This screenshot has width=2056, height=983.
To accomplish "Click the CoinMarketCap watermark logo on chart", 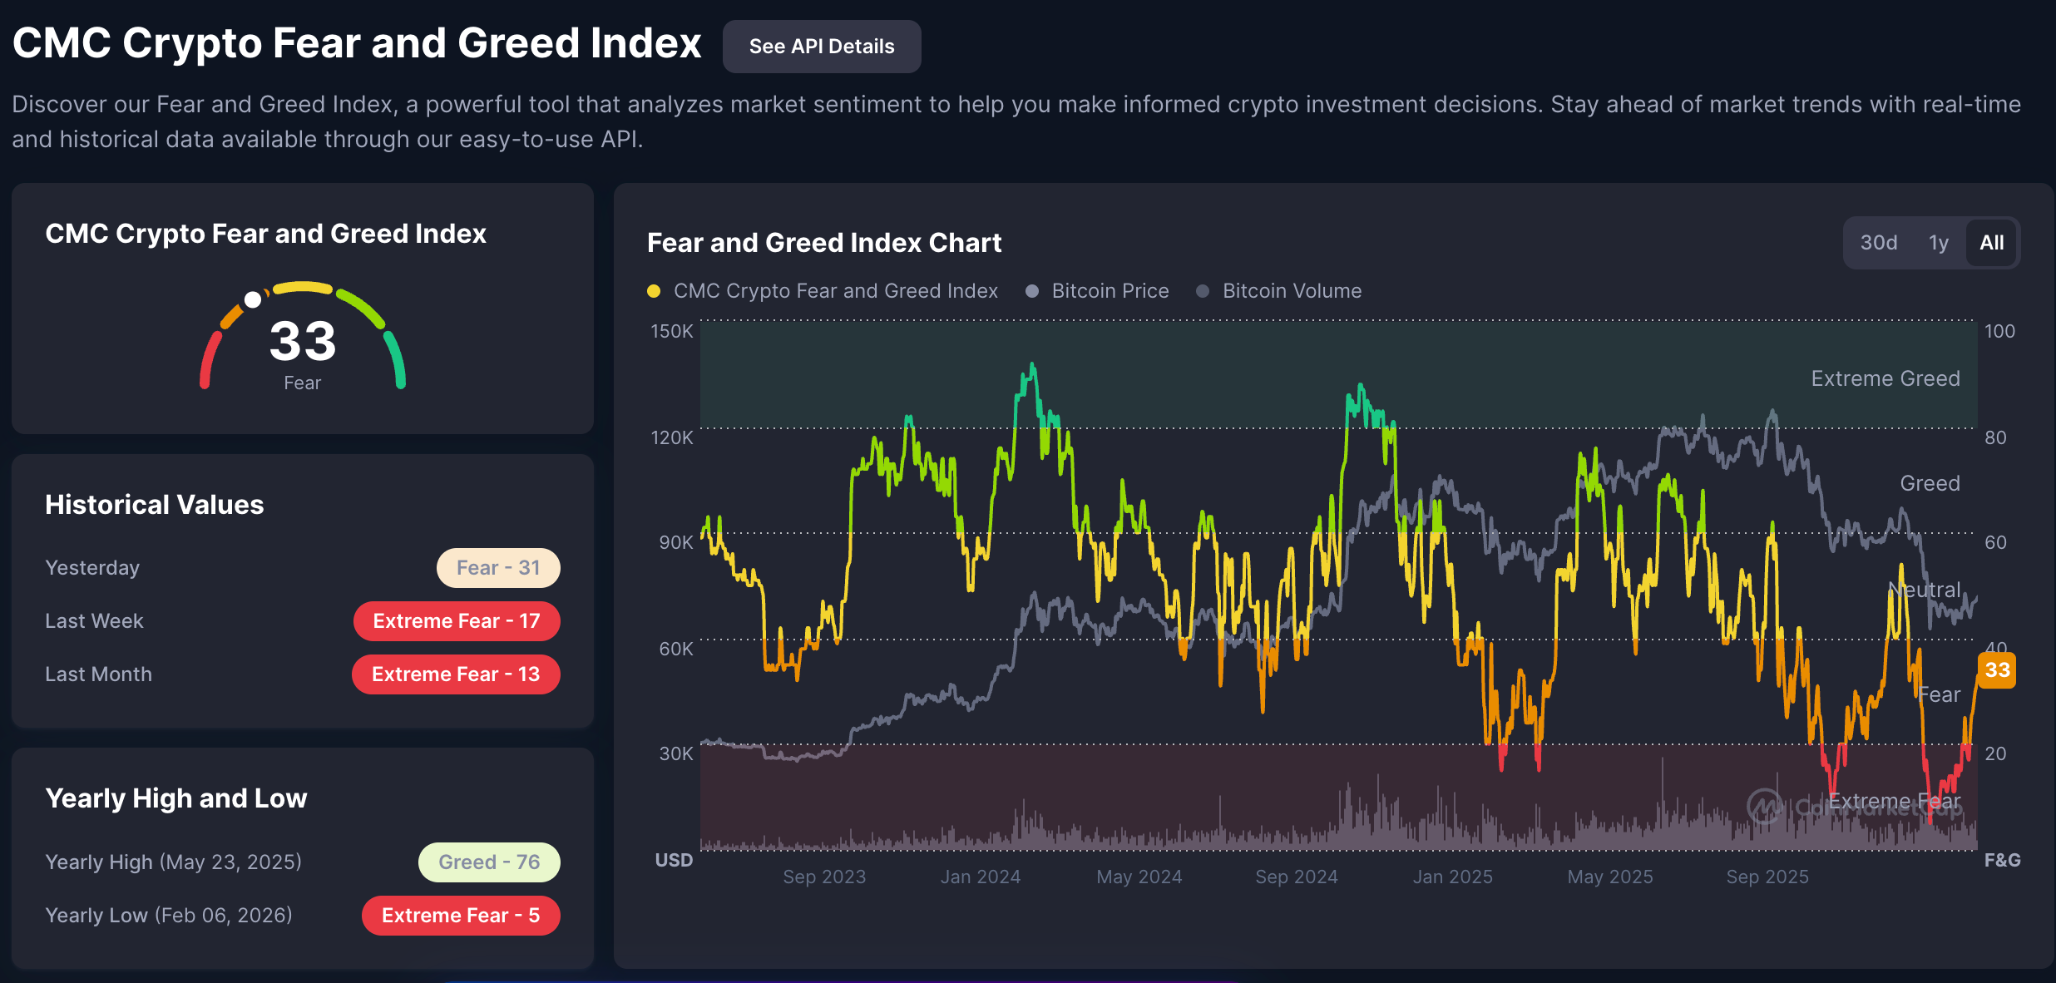I will pos(1764,806).
